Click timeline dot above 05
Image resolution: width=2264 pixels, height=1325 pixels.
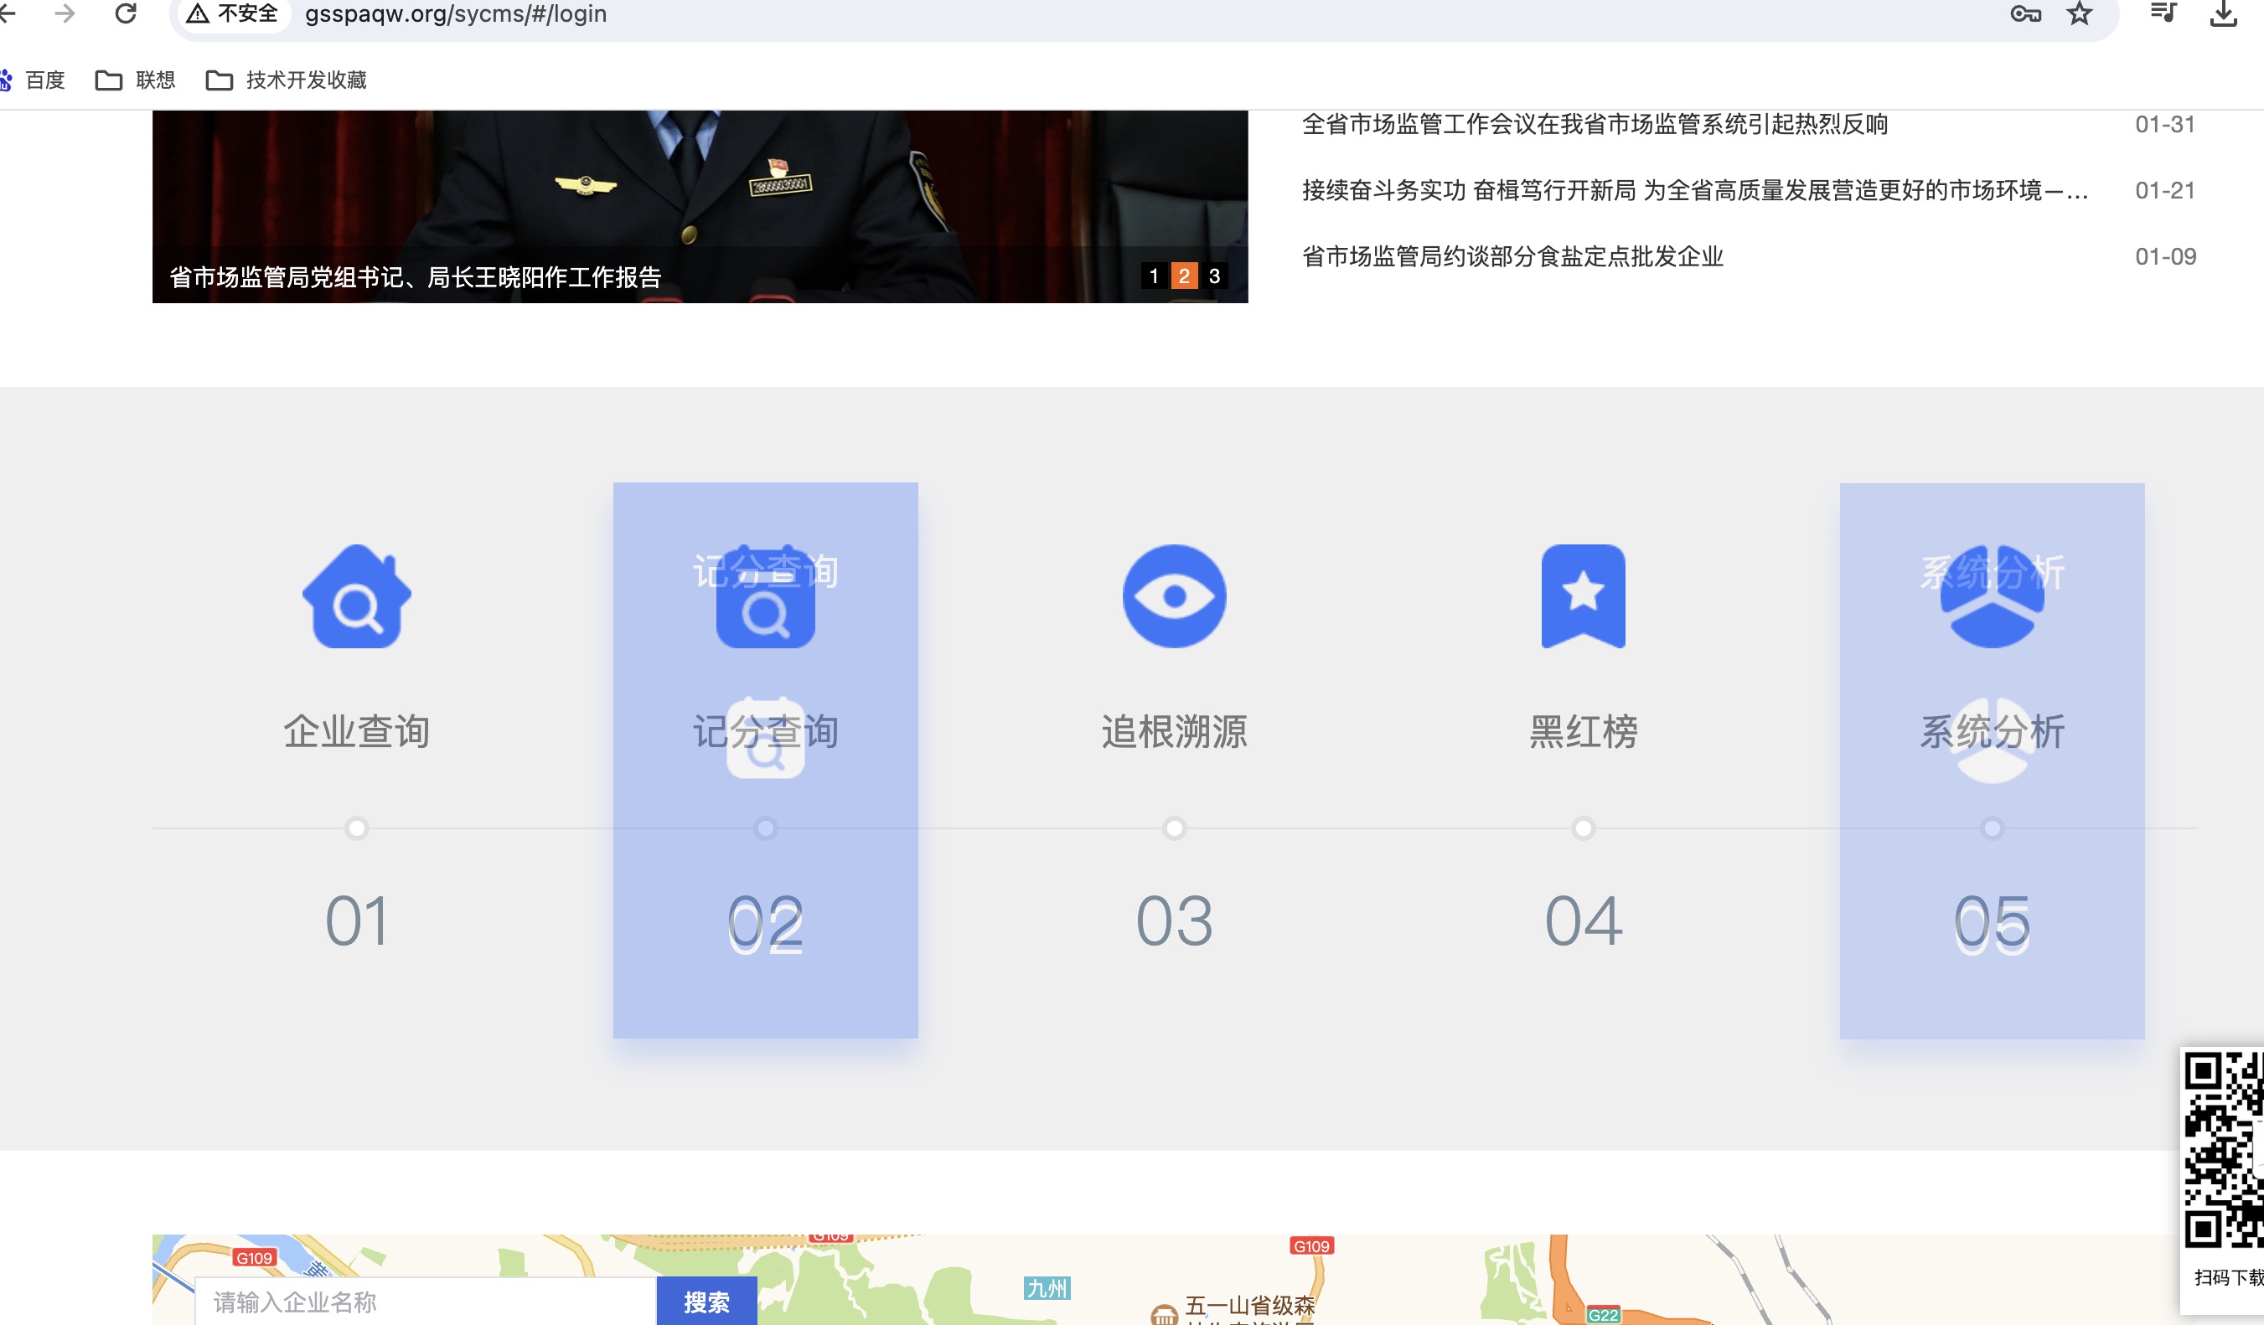(1992, 827)
